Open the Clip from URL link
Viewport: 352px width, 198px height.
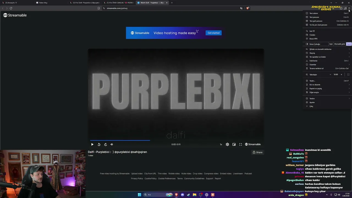click(150, 174)
